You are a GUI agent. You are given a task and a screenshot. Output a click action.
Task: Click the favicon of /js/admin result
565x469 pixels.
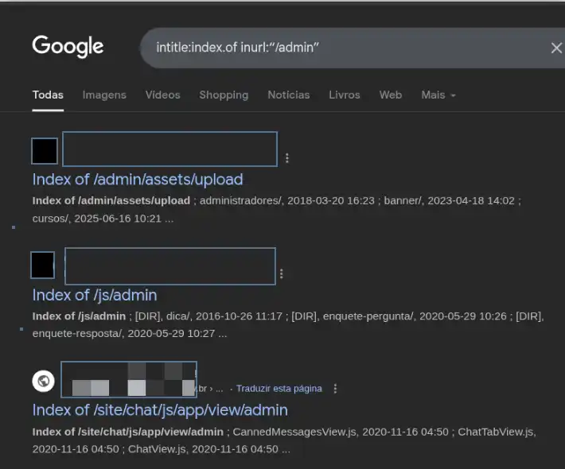[42, 265]
